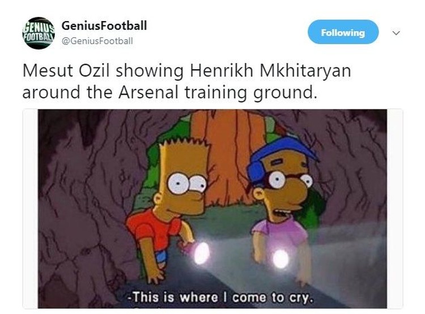The height and width of the screenshot is (314, 425).
Task: Click Bart's face in the image
Action: click(x=183, y=187)
